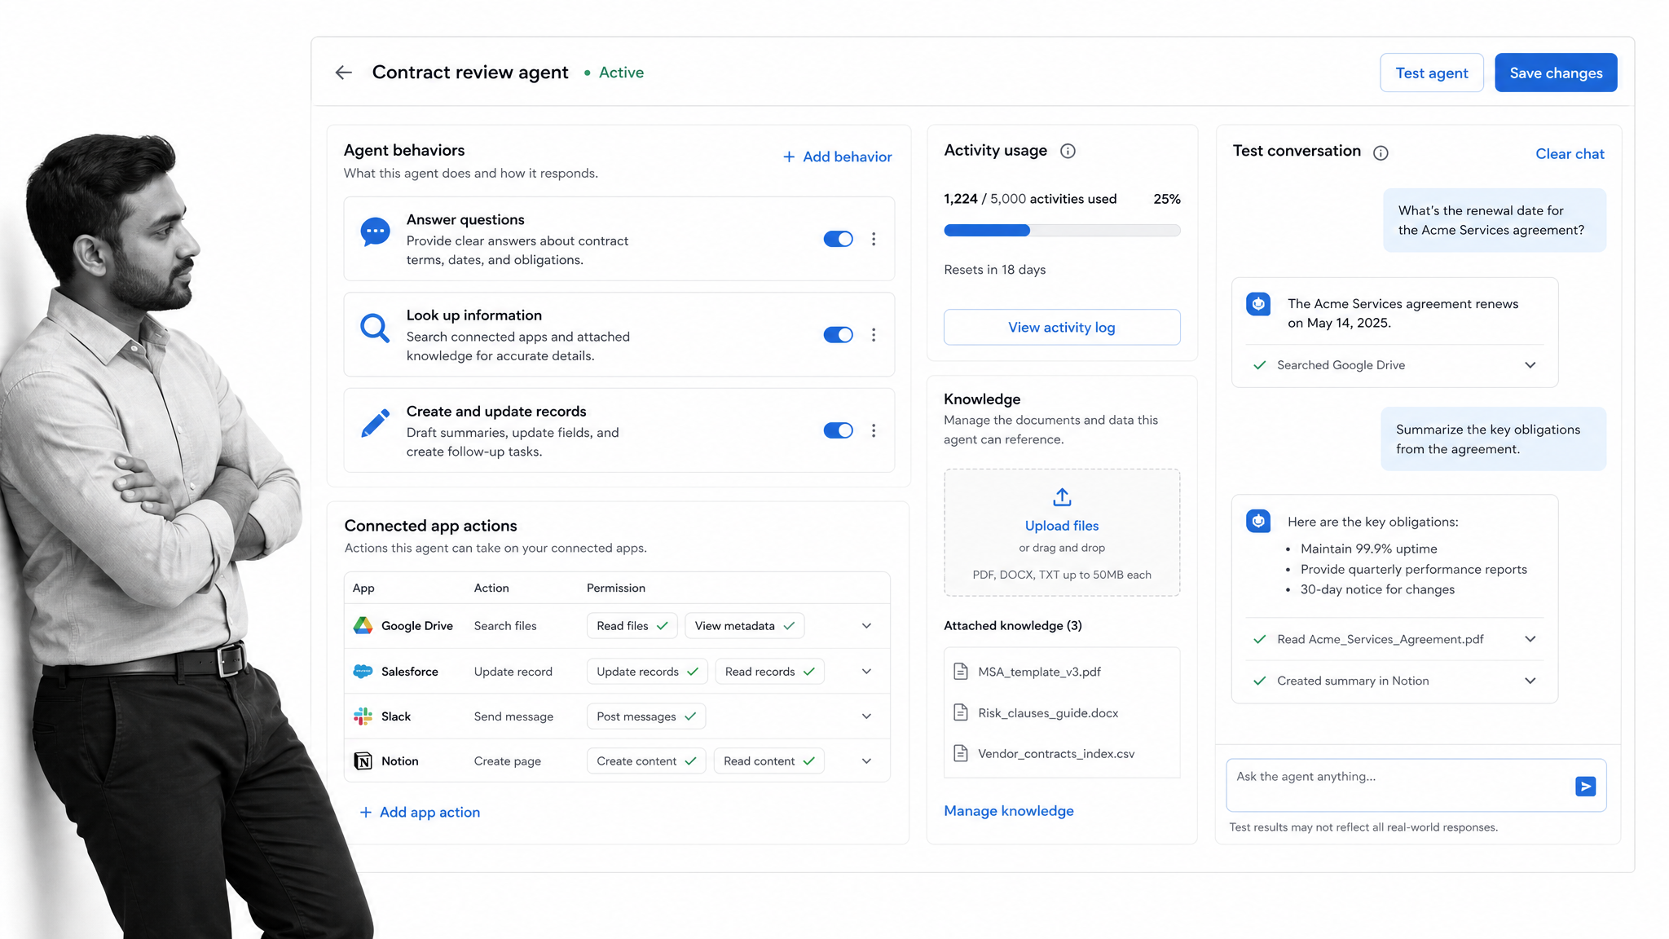
Task: Toggle off the Look up information behavior
Action: 838,335
